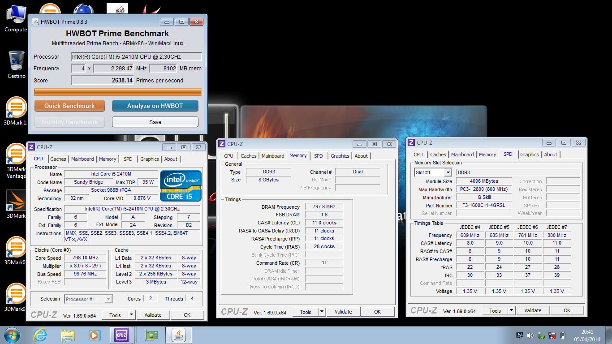Open the volume speaker tray icon
The width and height of the screenshot is (612, 344).
(530, 335)
